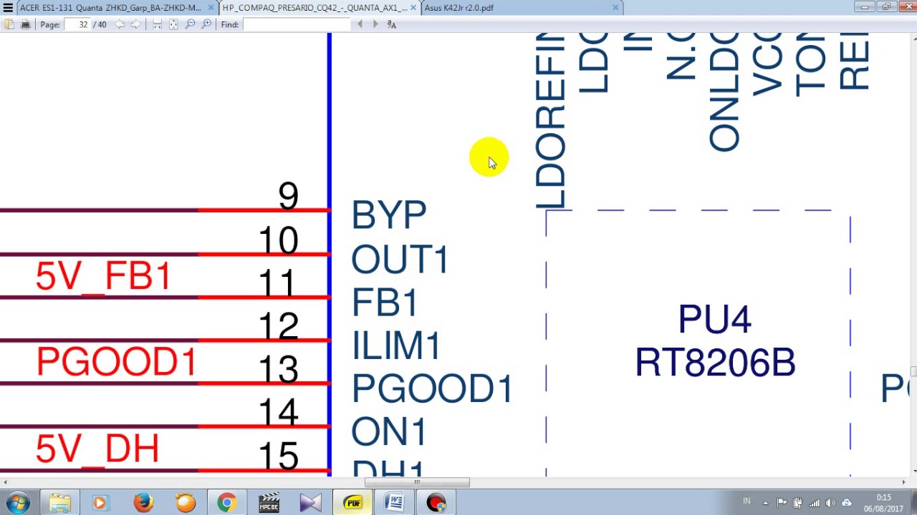Click the LDOREFIN vertical pin label
The height and width of the screenshot is (515, 917).
coord(550,121)
